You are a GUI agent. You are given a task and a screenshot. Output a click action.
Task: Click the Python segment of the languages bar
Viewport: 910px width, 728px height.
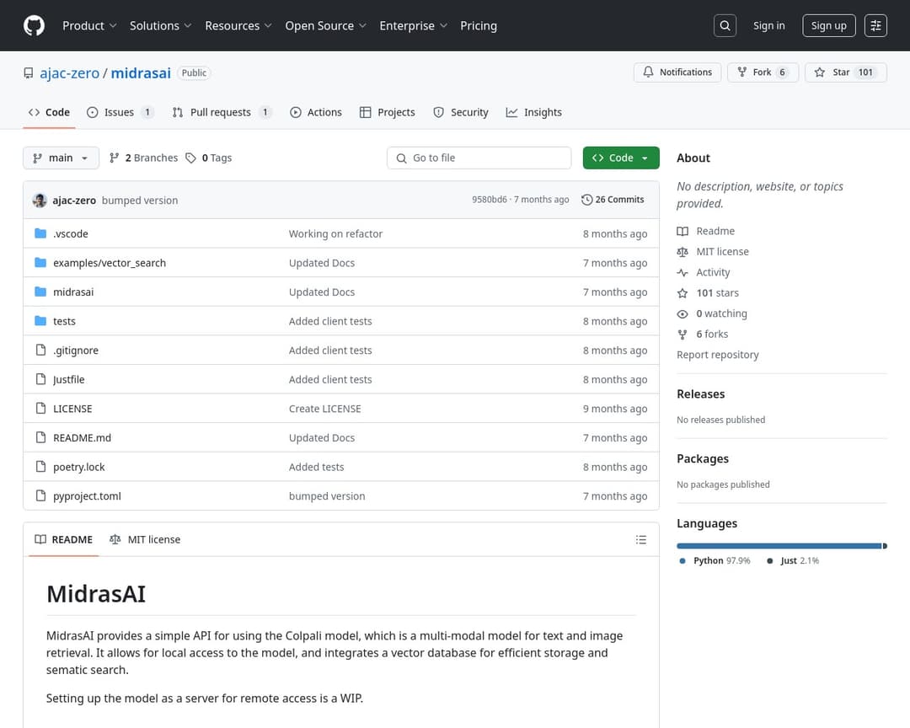point(779,546)
